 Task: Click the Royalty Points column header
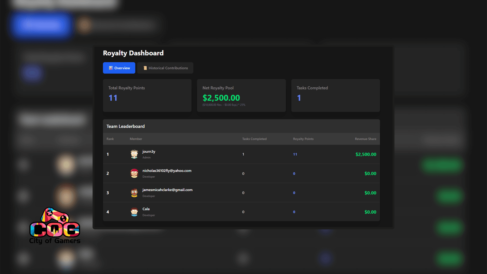pyautogui.click(x=303, y=139)
